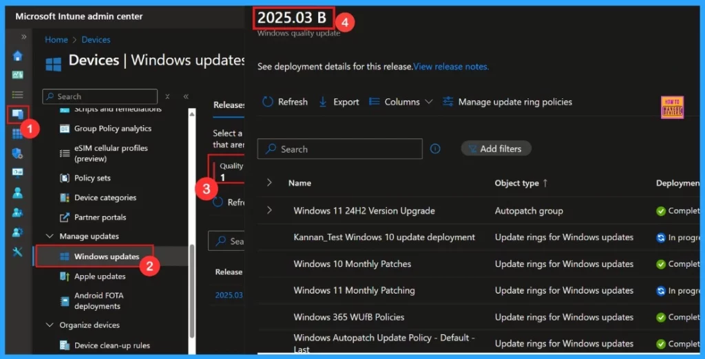This screenshot has height=359, width=705.
Task: Click the info icon beside Search
Action: (435, 149)
